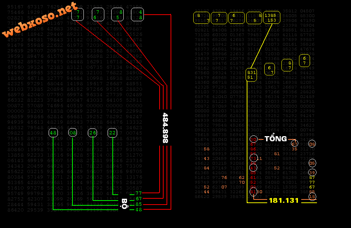Click the white TỔNG label
The height and width of the screenshot is (228, 351).
click(276, 139)
